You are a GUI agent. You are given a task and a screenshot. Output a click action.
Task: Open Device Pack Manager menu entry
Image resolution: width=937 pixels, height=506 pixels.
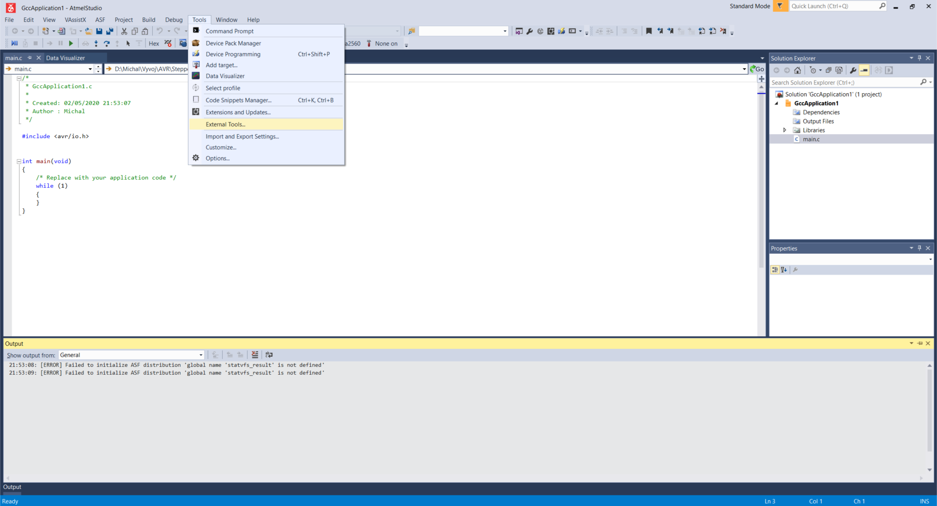point(233,43)
